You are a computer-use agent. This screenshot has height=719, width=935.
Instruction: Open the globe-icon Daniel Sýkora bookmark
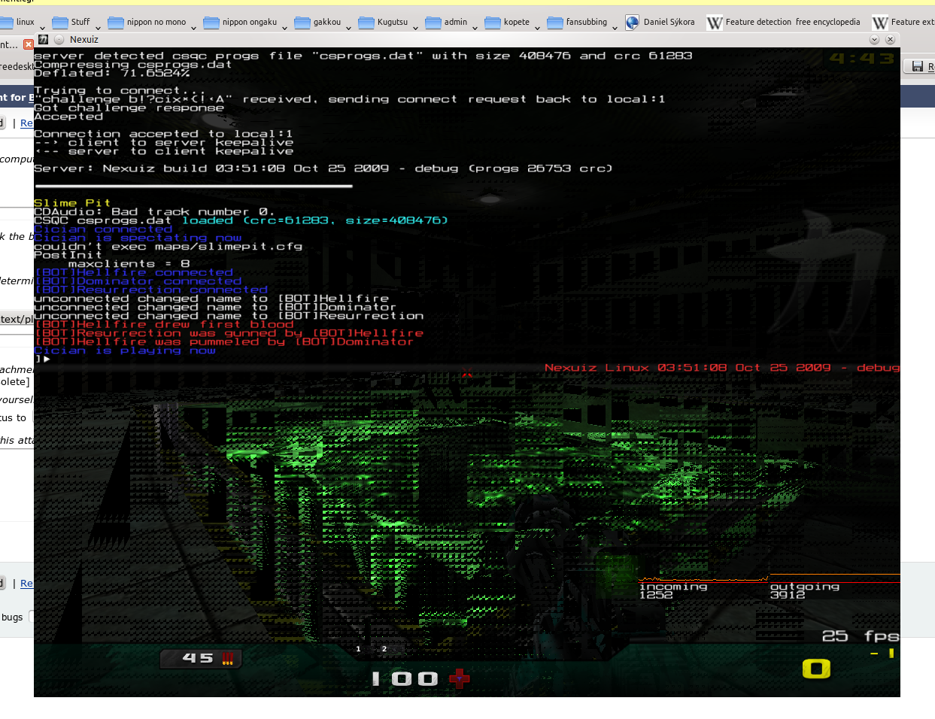[x=660, y=23]
